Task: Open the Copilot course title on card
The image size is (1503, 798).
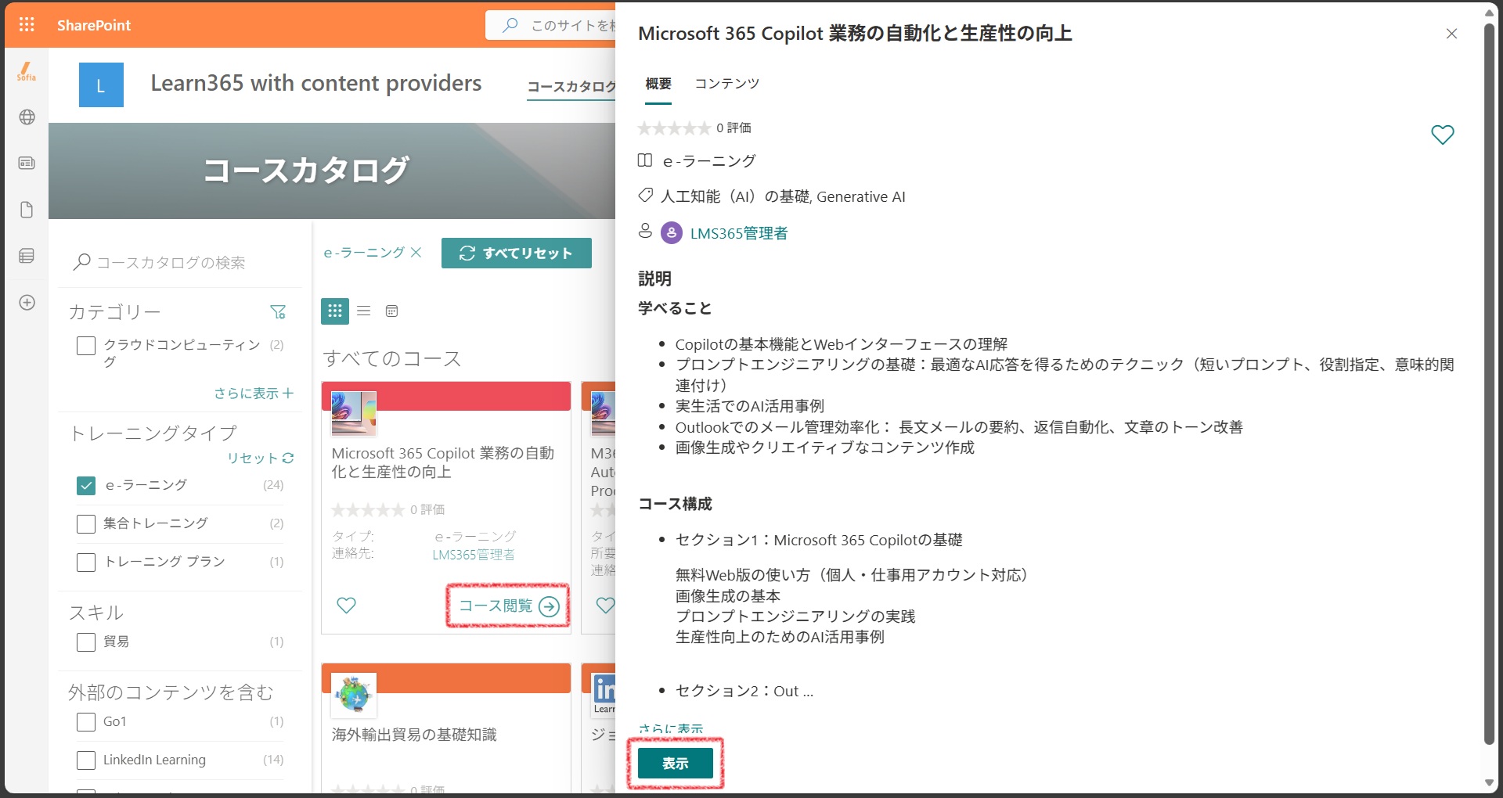Action: [443, 462]
